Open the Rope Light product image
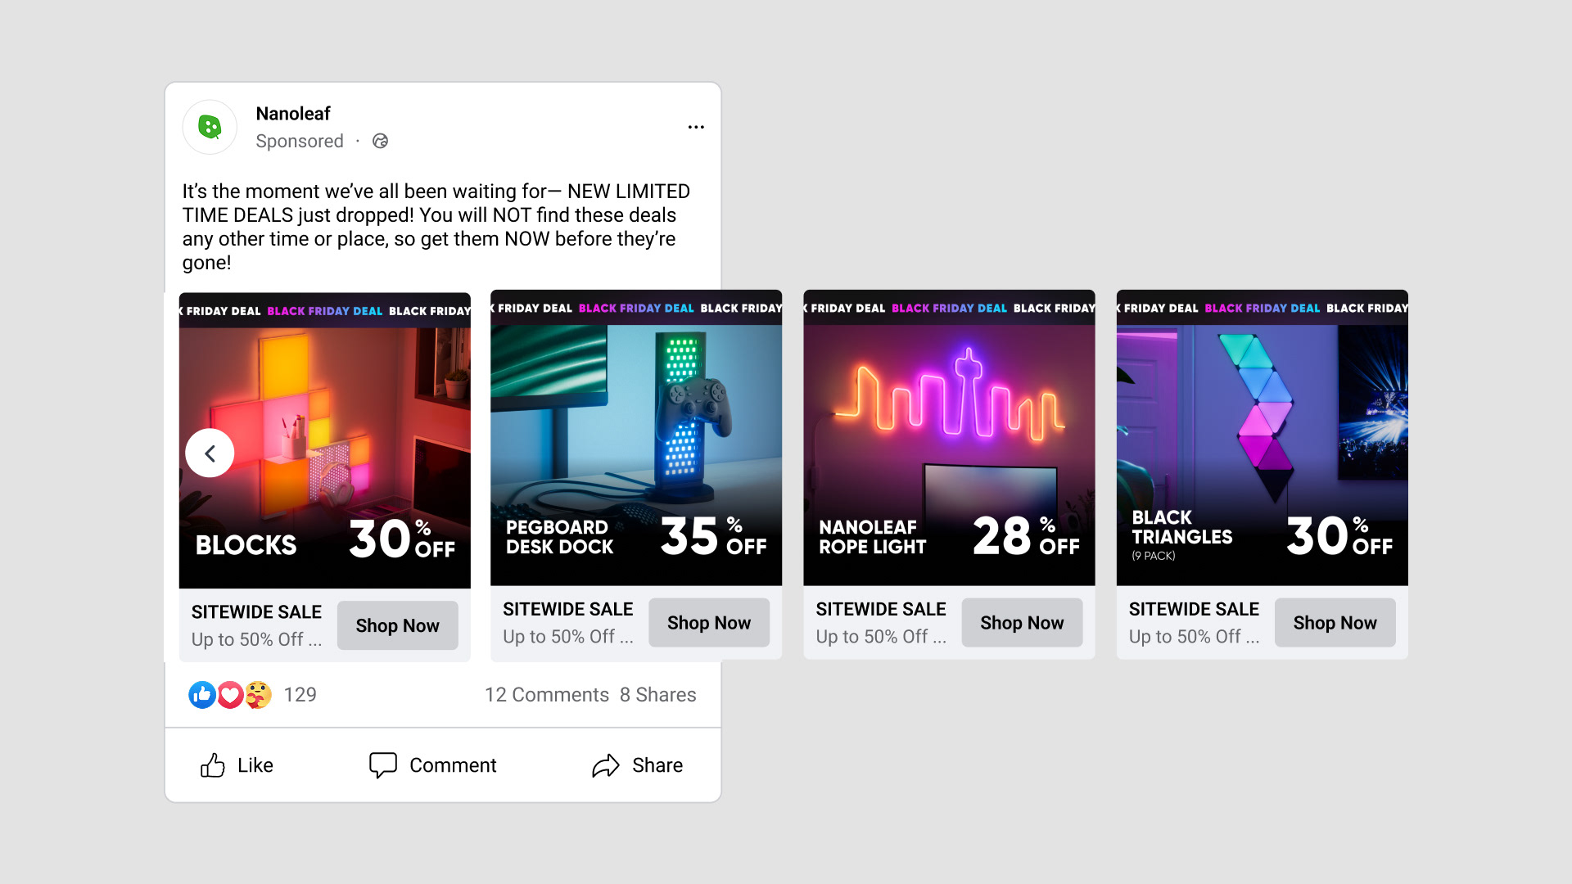 [949, 438]
